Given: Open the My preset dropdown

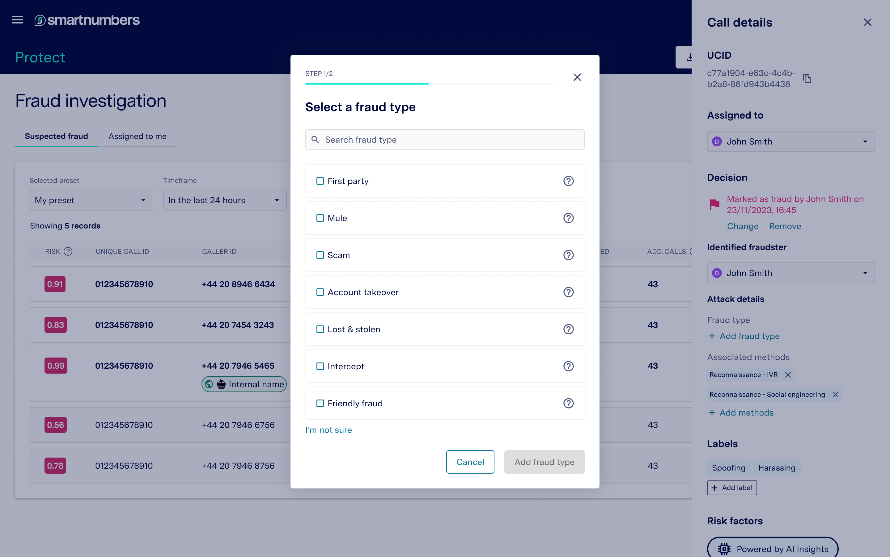Looking at the screenshot, I should pos(91,200).
